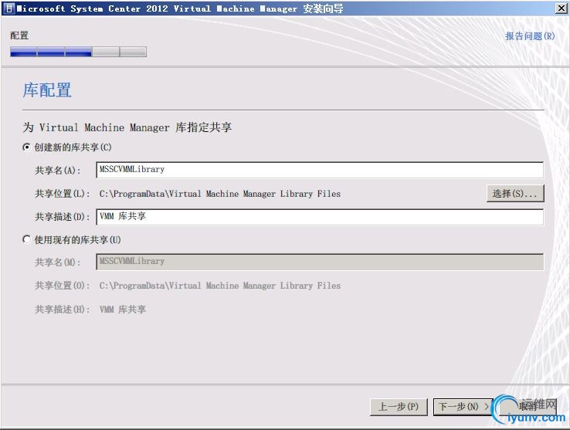The height and width of the screenshot is (430, 570).
Task: Click the 库配置 heading
Action: (47, 90)
